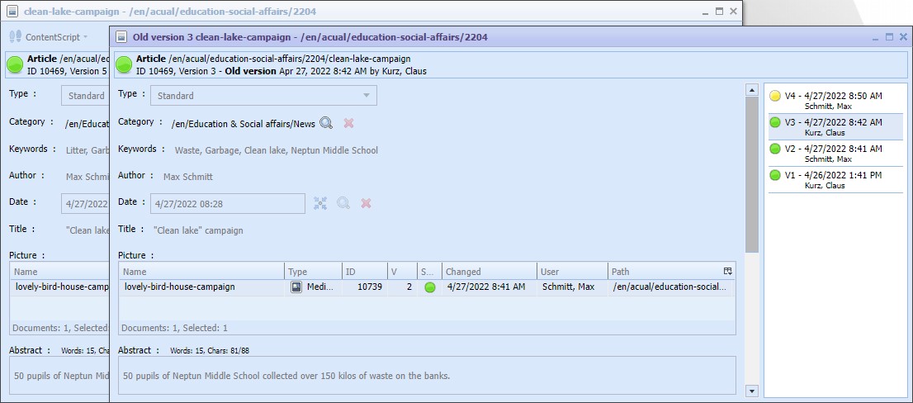The width and height of the screenshot is (913, 403).
Task: Click the green status circle in background window header
Action: pyautogui.click(x=15, y=65)
